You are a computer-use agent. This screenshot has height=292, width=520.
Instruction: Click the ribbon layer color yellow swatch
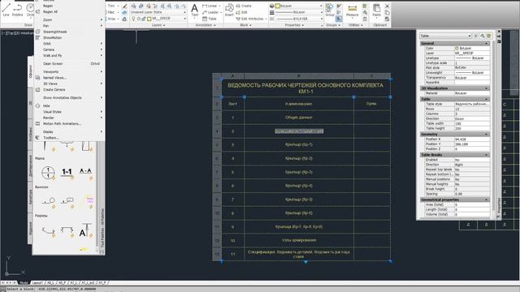coord(149,19)
